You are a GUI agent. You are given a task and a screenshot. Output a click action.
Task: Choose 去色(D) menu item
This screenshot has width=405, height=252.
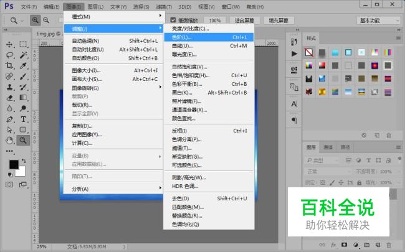209,198
